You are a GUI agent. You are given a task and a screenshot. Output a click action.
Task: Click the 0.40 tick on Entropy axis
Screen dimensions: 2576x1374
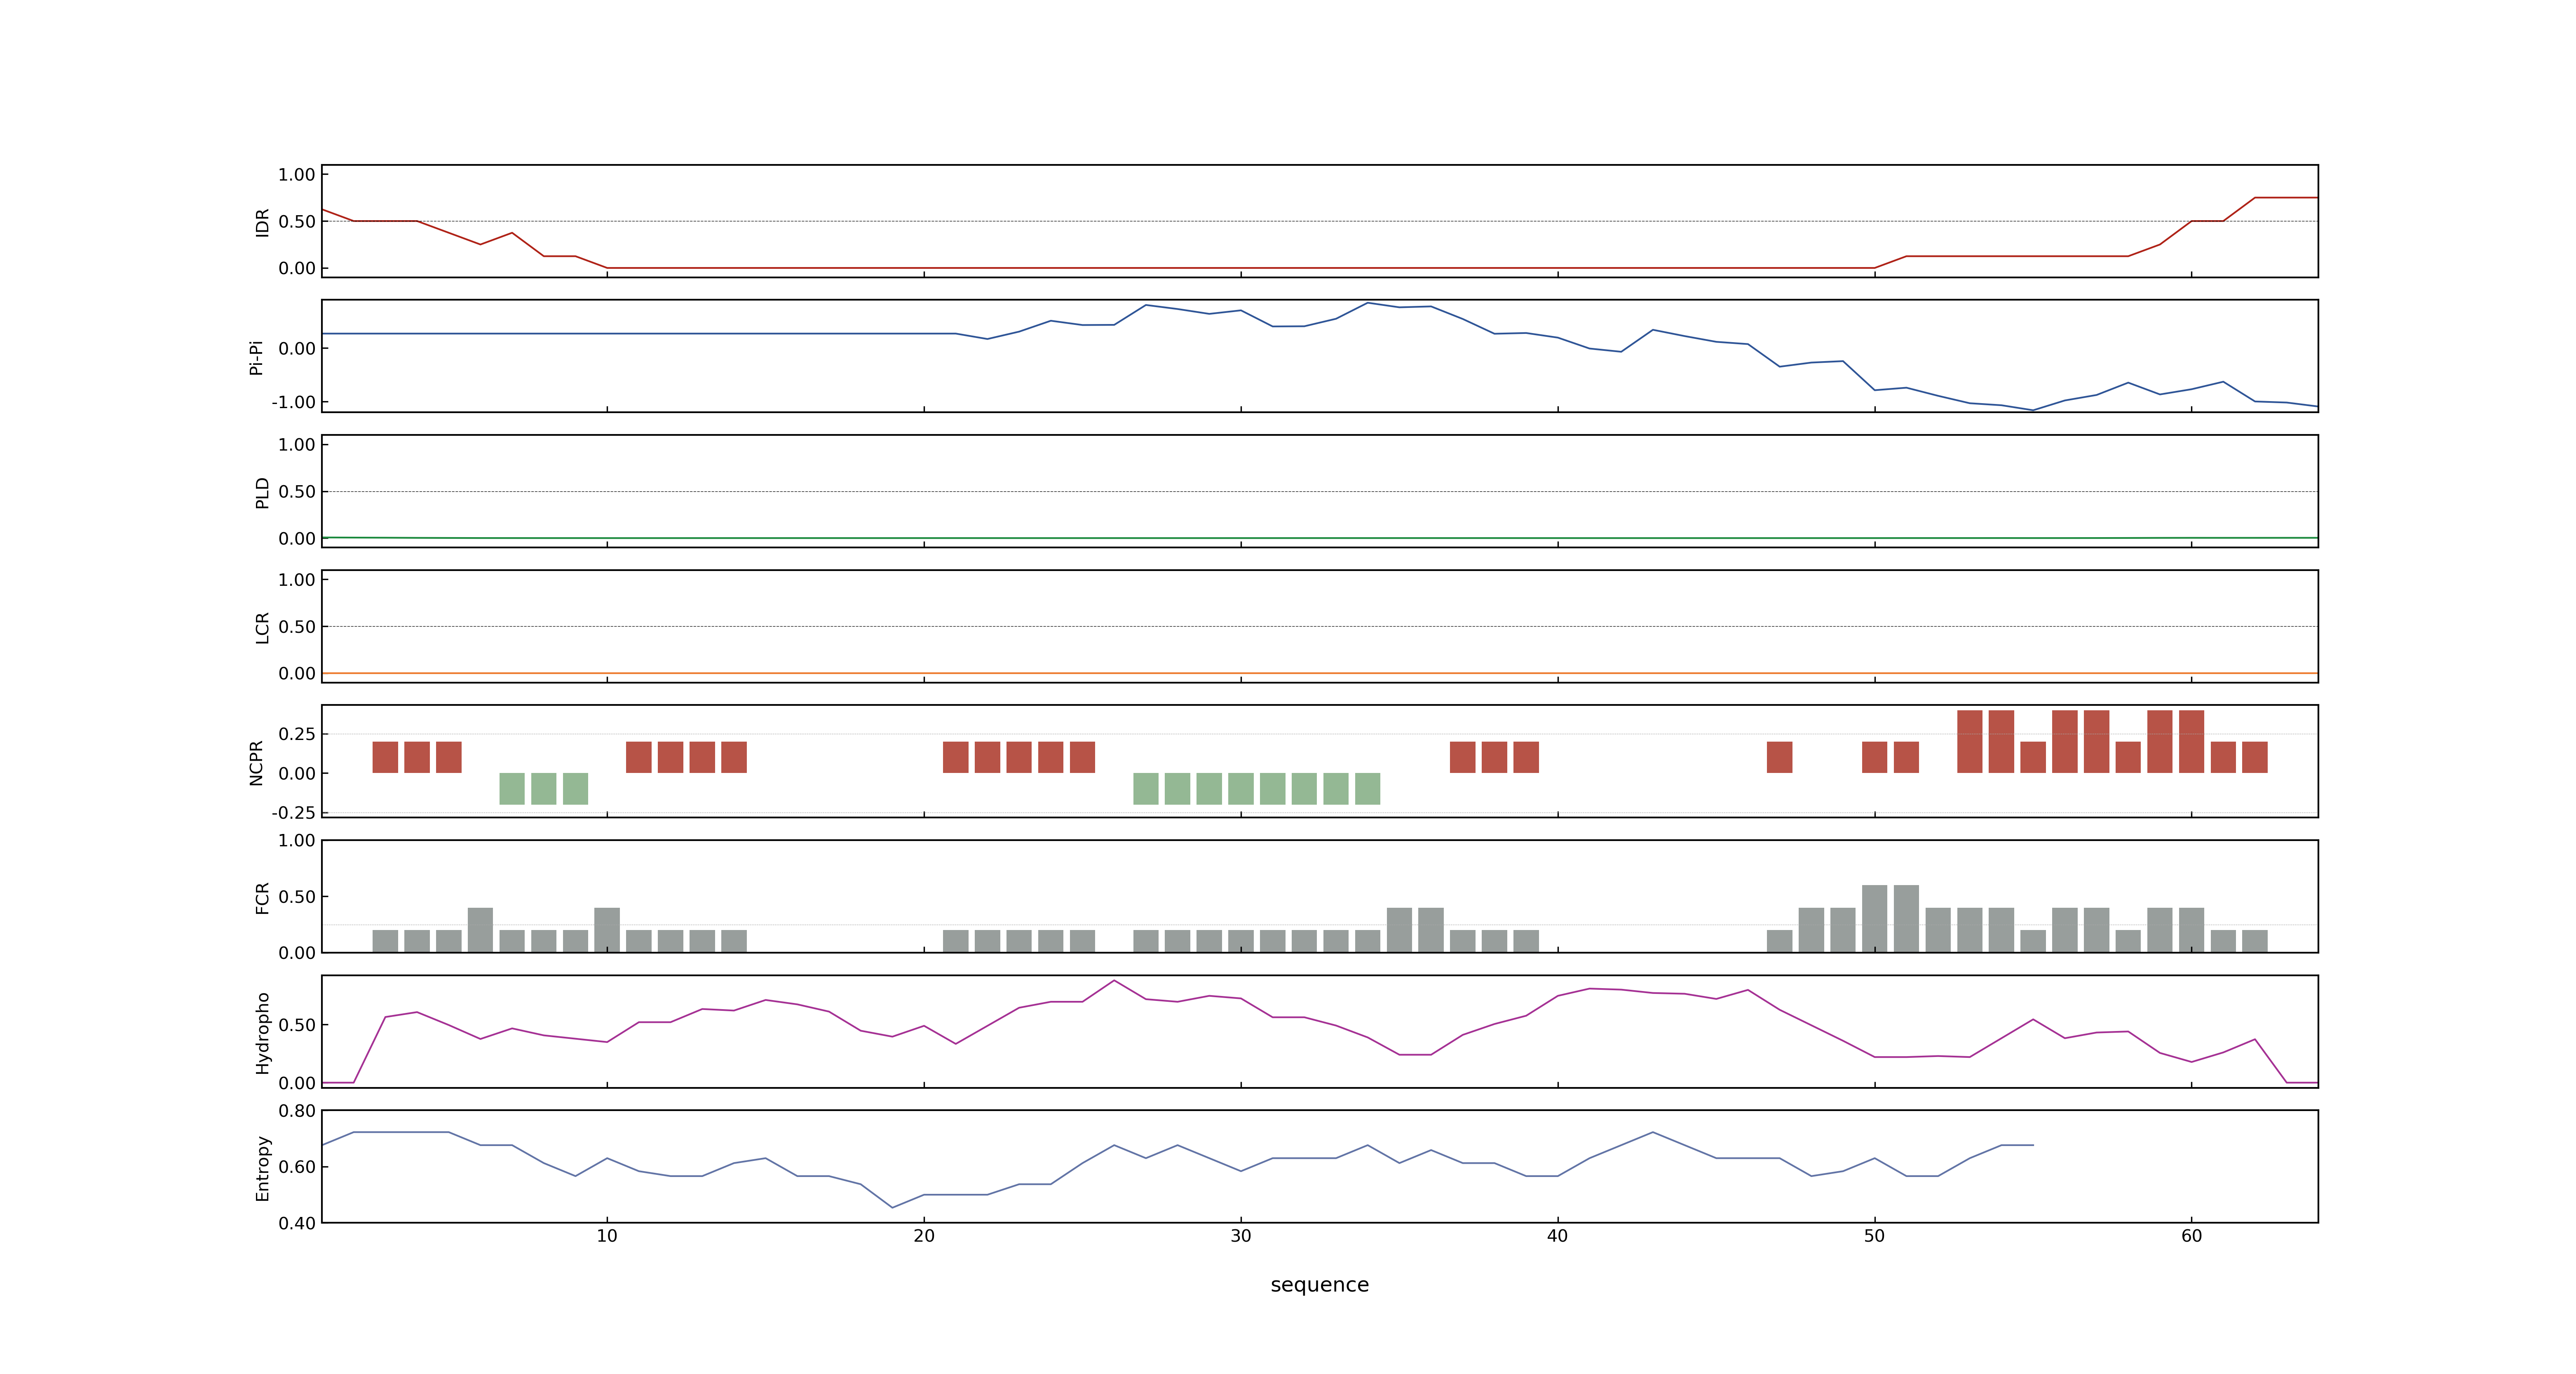297,1223
